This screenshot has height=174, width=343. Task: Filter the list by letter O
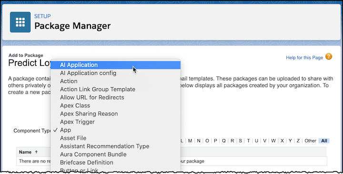click(207, 141)
